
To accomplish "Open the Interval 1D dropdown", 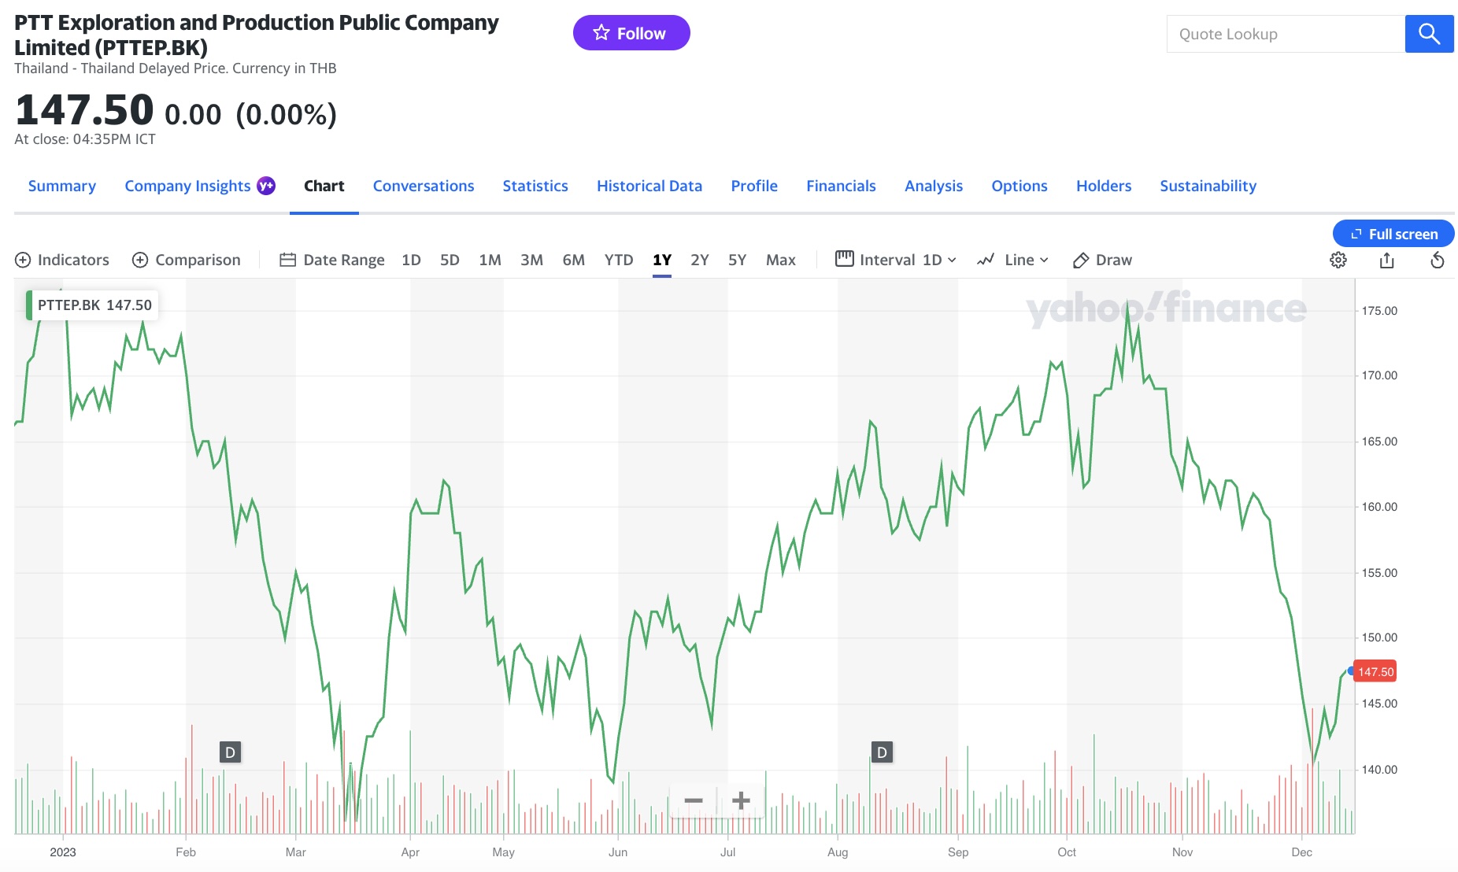I will point(897,260).
